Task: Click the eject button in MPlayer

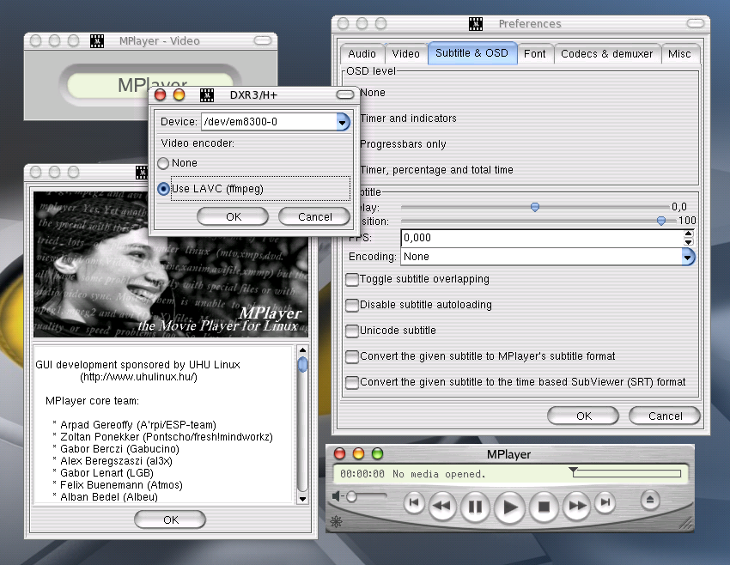Action: pyautogui.click(x=650, y=501)
